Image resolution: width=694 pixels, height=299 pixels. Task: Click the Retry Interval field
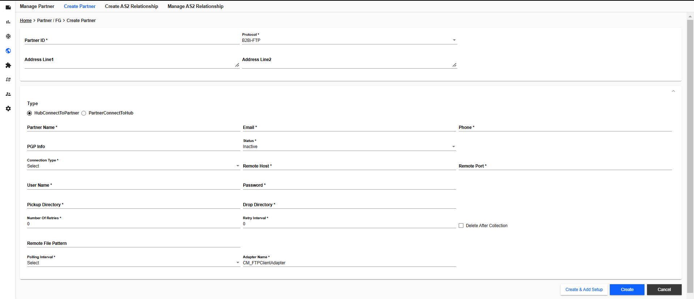(x=349, y=224)
